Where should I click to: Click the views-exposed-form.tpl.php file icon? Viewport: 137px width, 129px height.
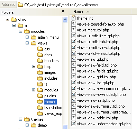coord(74,24)
